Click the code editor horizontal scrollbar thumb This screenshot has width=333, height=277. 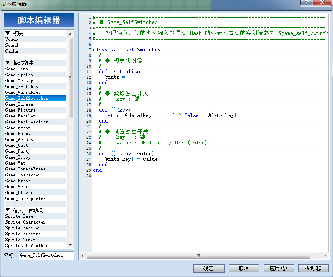[x=198, y=256]
